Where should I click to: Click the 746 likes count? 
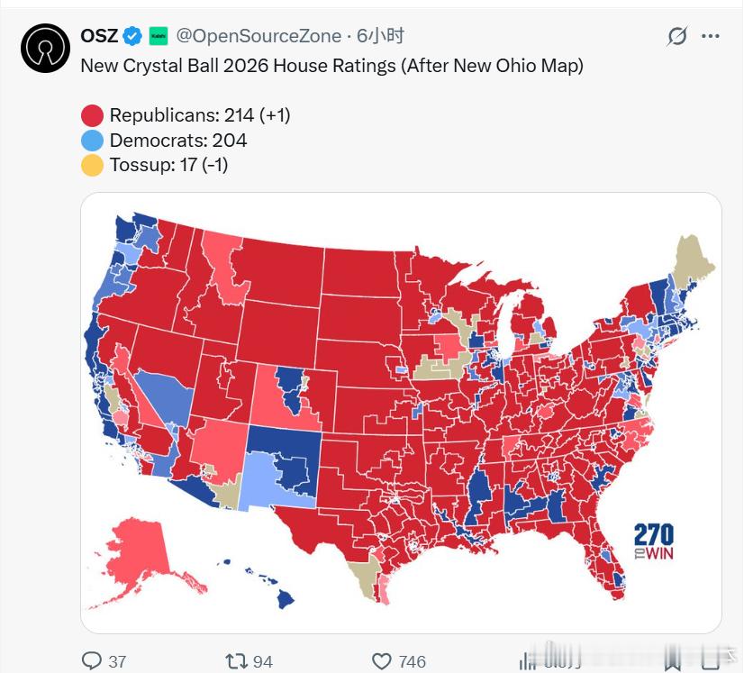tap(412, 661)
